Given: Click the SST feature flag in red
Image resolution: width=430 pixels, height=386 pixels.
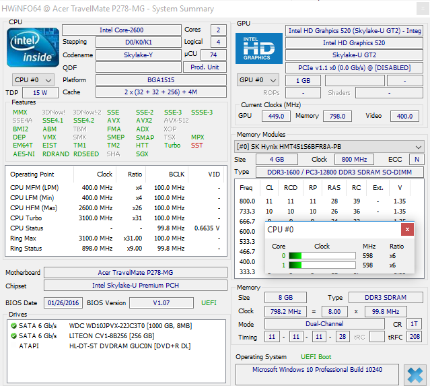Looking at the screenshot, I should [196, 146].
